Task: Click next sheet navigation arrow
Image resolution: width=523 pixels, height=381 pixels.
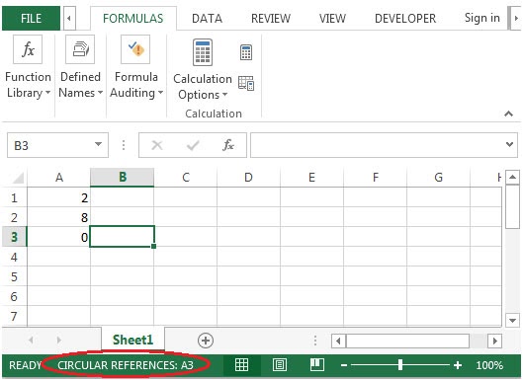Action: click(59, 340)
